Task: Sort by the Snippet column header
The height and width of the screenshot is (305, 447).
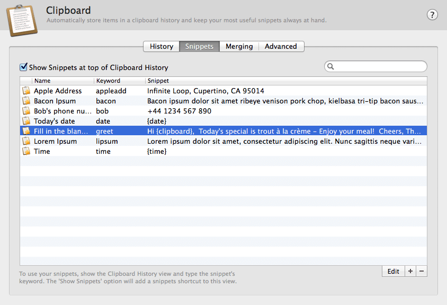Action: pyautogui.click(x=286, y=81)
